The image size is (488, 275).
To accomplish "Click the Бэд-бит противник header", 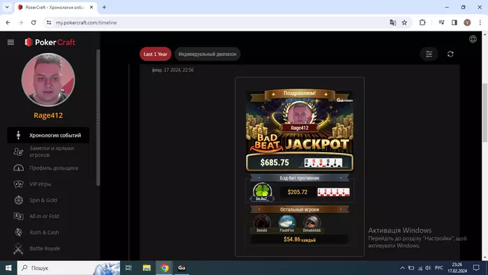I will pos(299,178).
